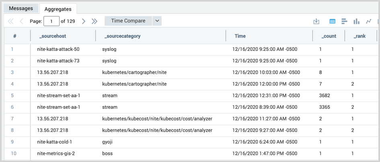Viewport: 380px width, 162px height.
Task: Expand the Time Compare dropdown arrow
Action: coord(157,21)
